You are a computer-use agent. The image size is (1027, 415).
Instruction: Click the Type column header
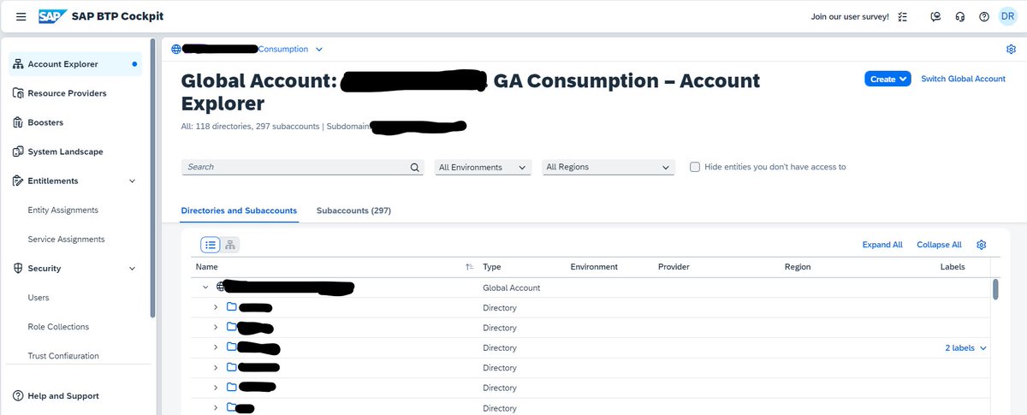point(493,267)
